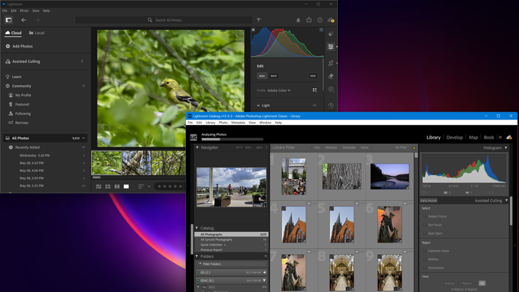
Task: Enable the Eye Focus checkbox
Action: (424, 225)
